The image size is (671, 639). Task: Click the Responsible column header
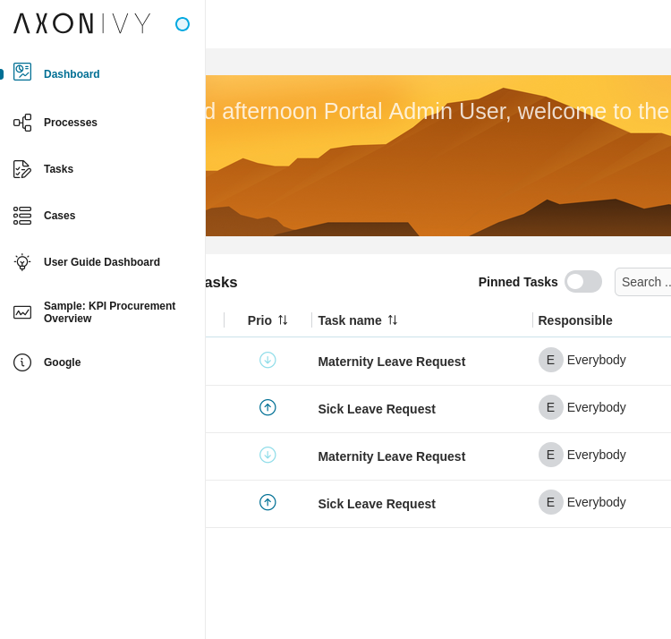point(575,320)
